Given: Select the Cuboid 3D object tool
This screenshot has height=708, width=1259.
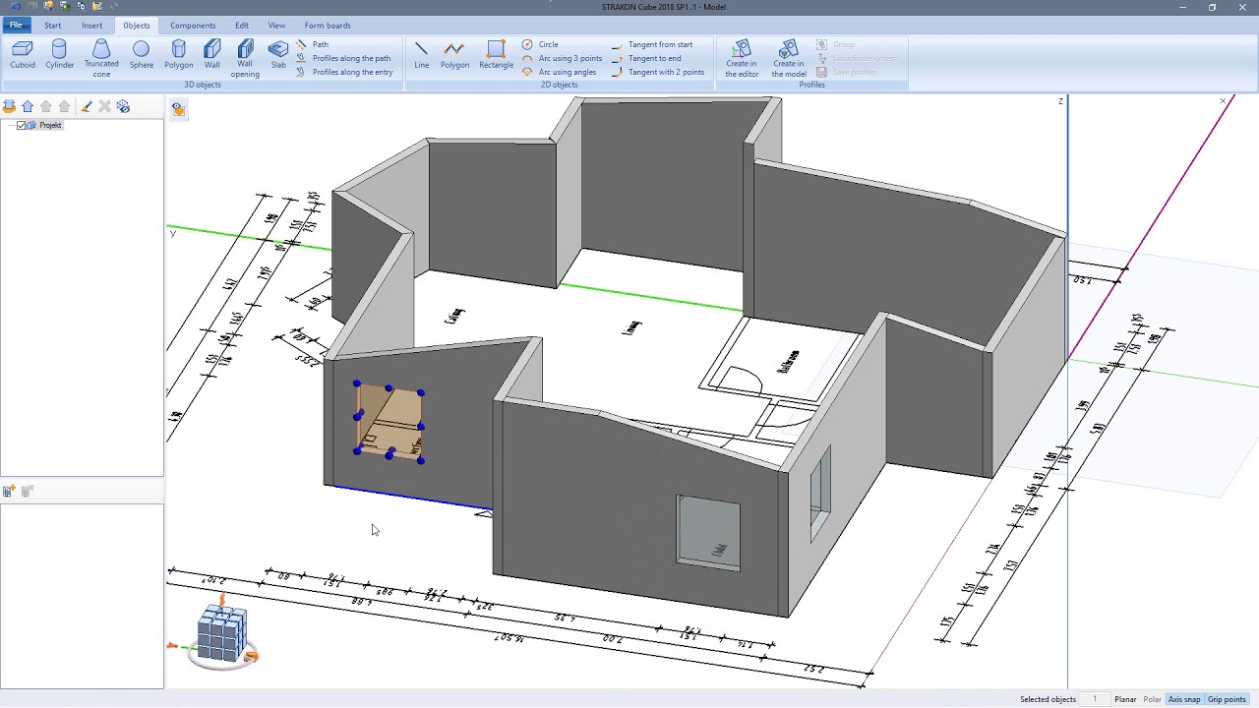Looking at the screenshot, I should tap(23, 55).
